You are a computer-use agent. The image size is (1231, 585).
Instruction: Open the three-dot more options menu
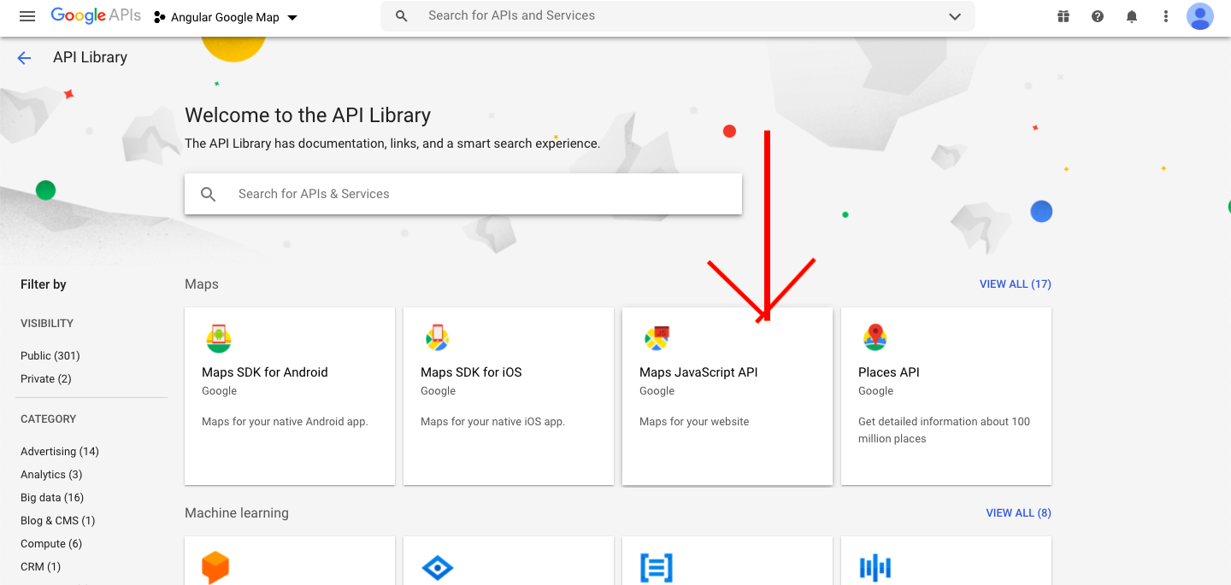1166,16
